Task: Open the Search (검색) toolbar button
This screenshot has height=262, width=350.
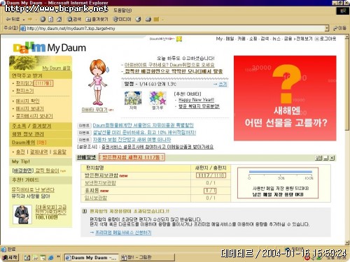Action: (x=74, y=19)
